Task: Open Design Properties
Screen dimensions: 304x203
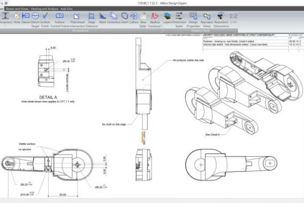Action: point(194,20)
